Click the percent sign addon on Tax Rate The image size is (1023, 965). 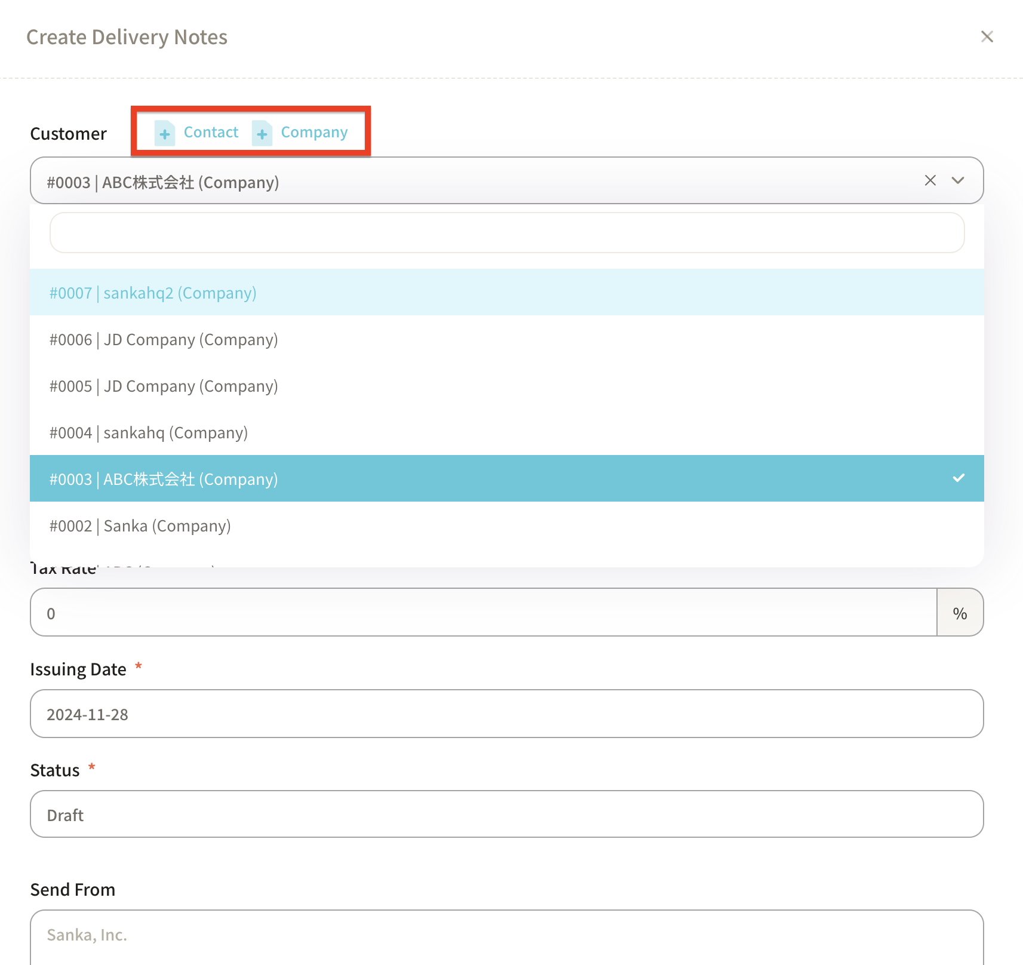click(960, 613)
